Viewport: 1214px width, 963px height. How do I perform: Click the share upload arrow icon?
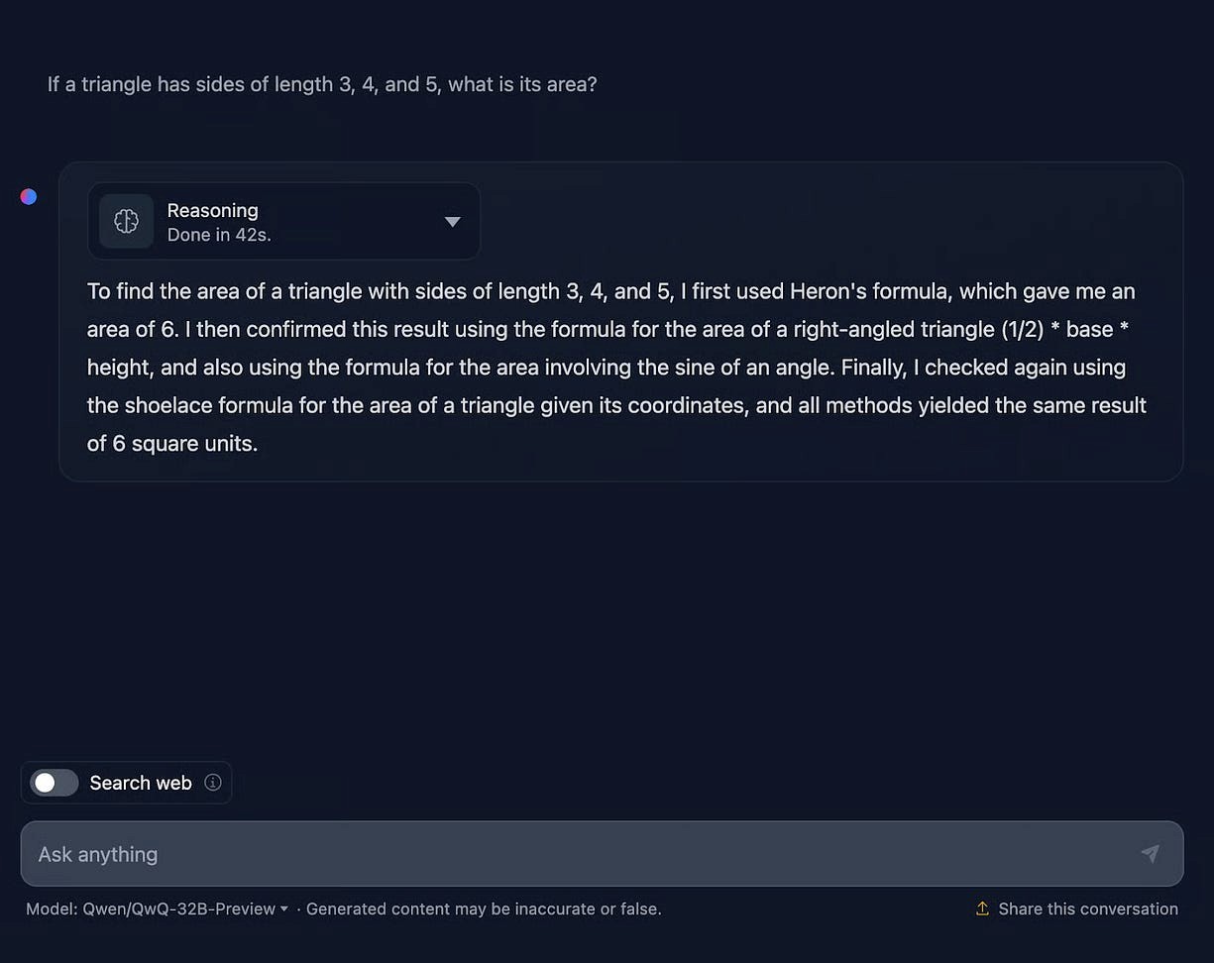pos(982,909)
